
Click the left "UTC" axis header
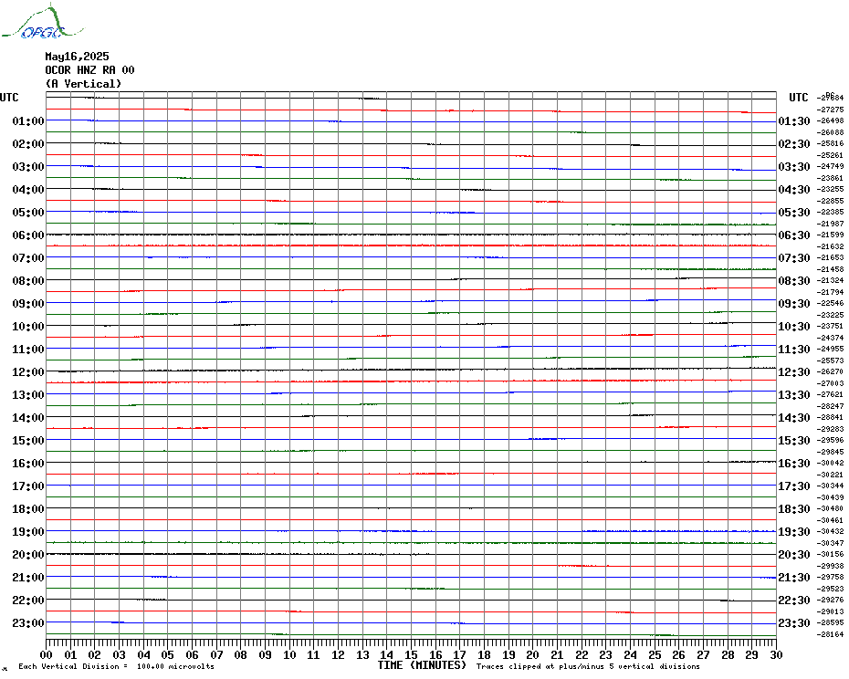pos(9,98)
